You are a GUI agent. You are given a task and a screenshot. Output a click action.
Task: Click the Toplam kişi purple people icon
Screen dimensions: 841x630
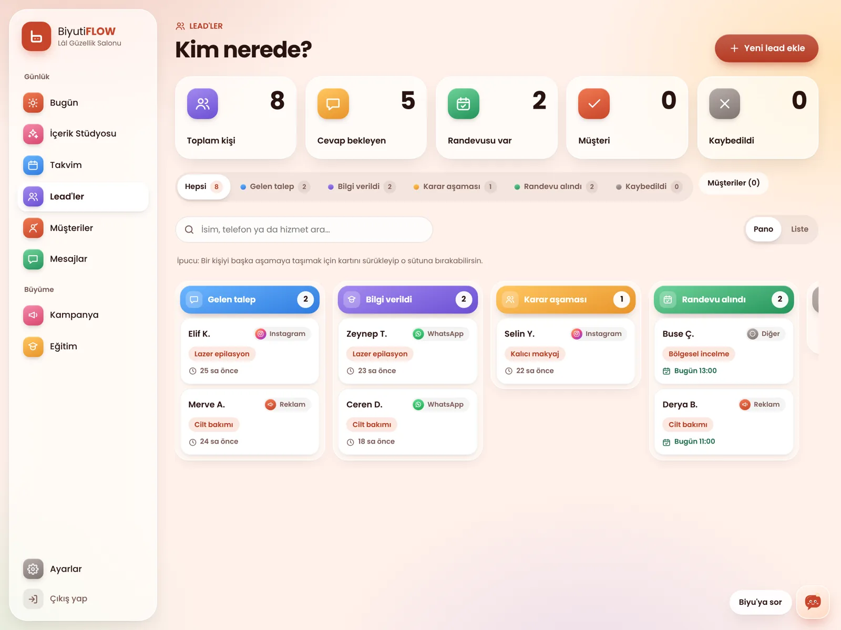click(202, 104)
